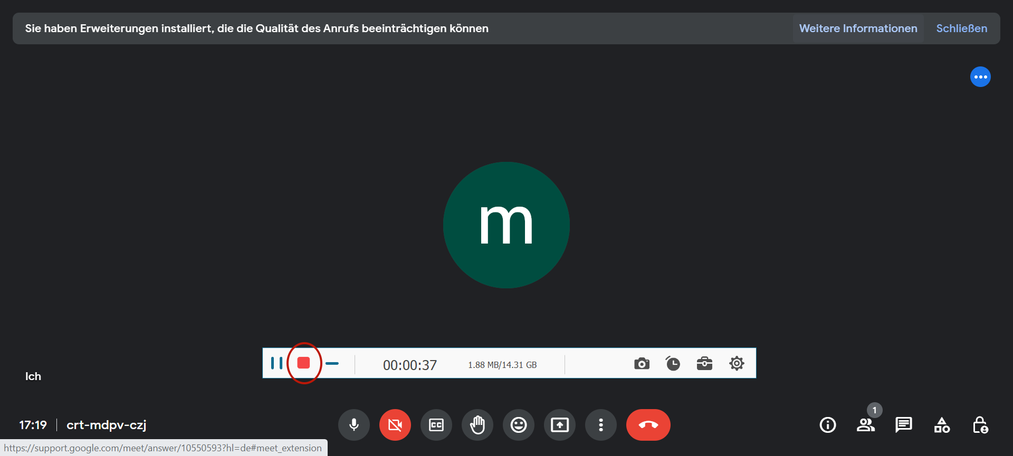Click the 1.88 MB/14.31 GB storage readout
Screen dimensions: 1013x456
point(502,365)
